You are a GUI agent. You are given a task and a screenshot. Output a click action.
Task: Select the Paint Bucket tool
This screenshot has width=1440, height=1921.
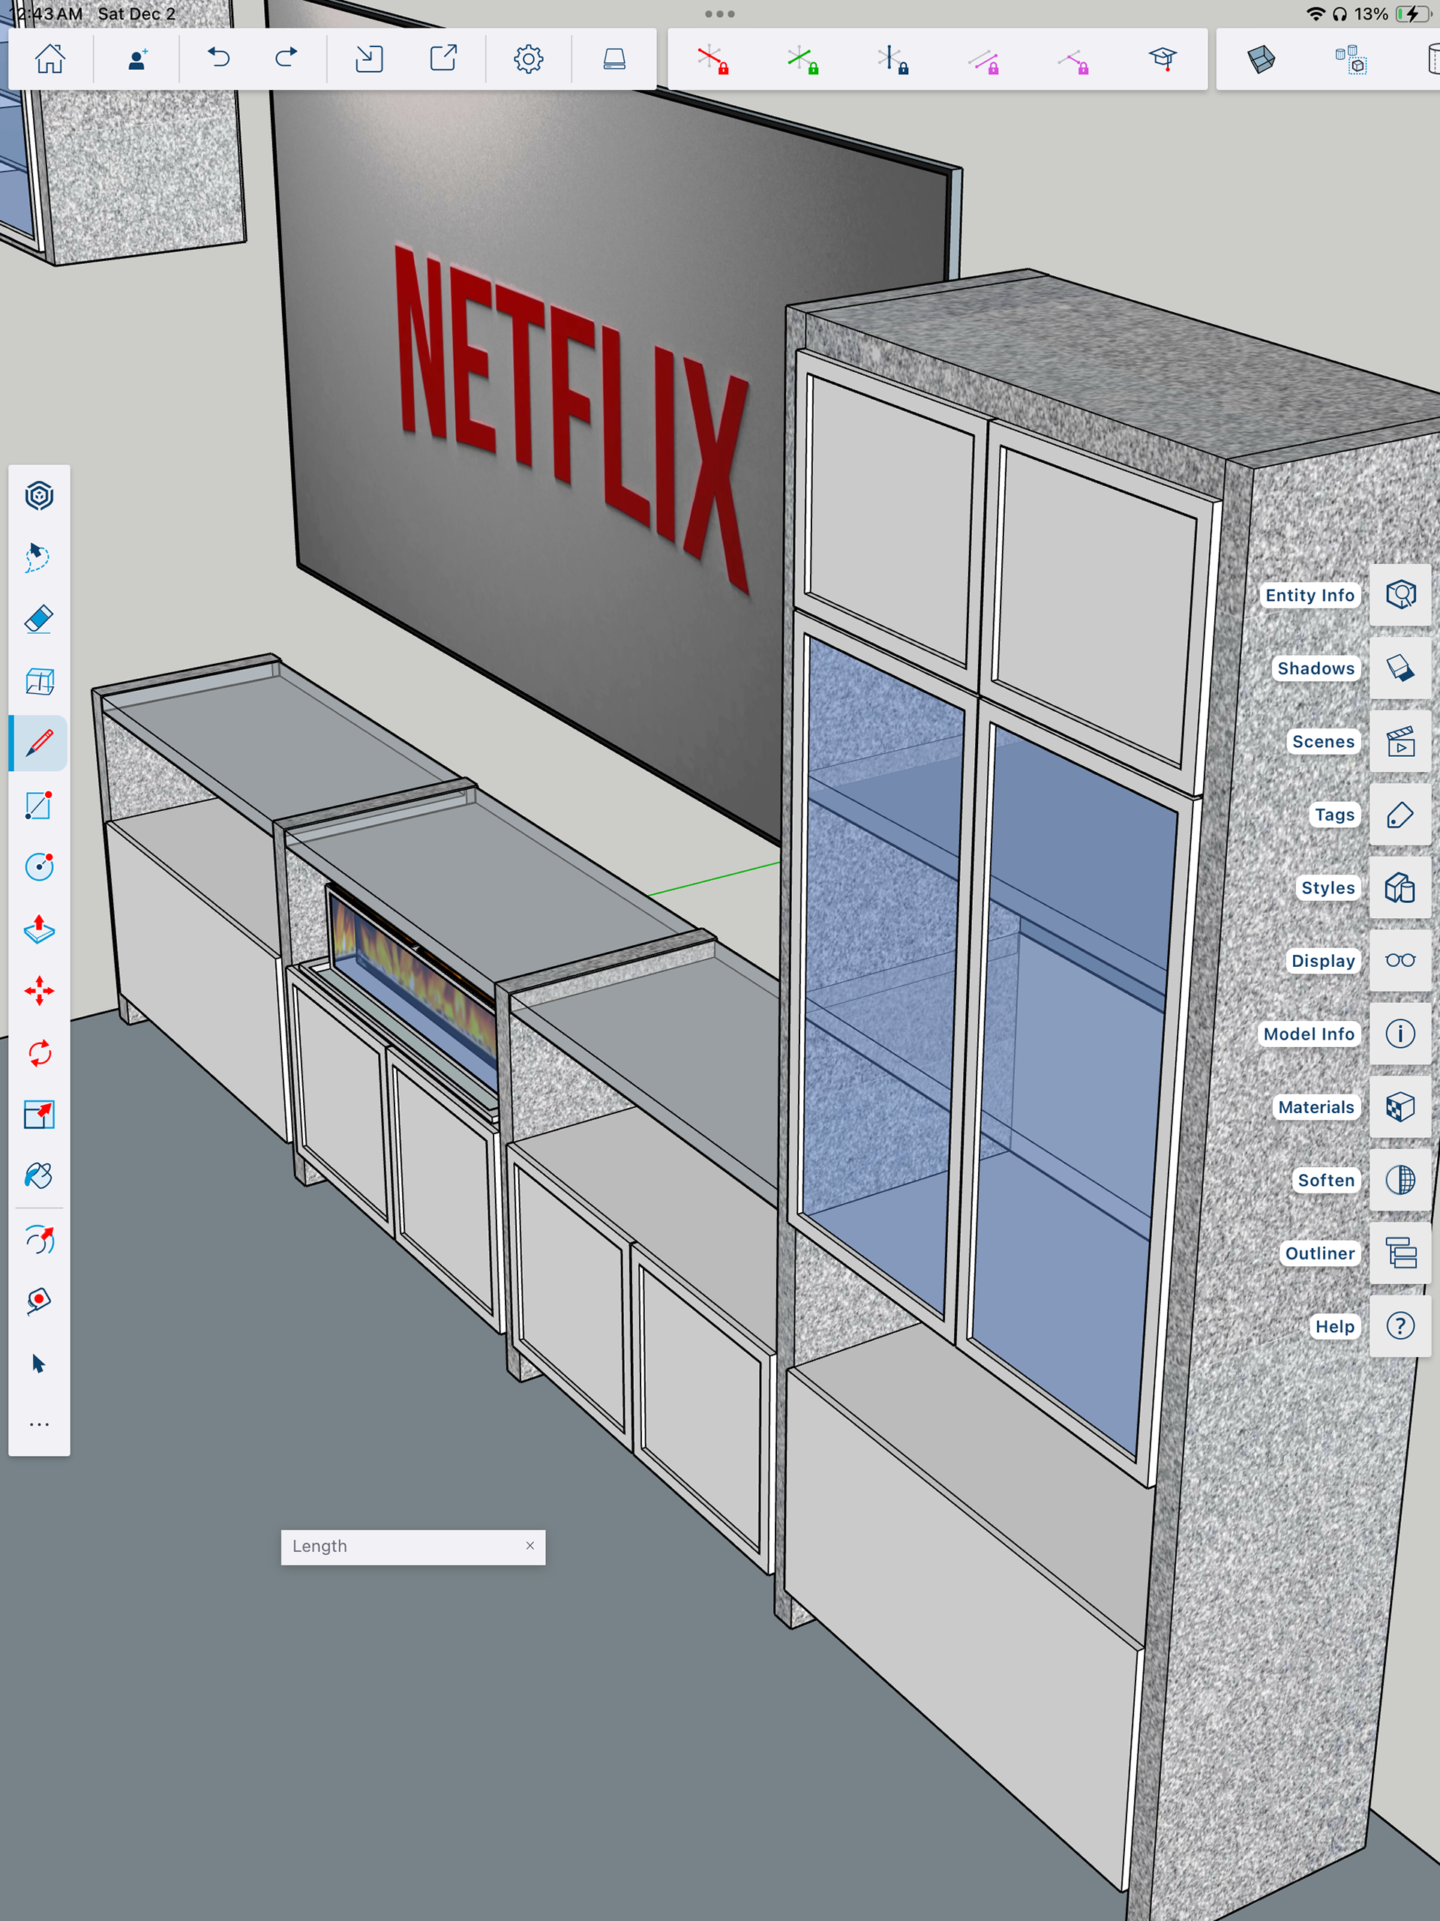coord(39,1176)
